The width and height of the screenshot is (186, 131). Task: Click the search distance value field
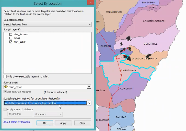(20, 114)
